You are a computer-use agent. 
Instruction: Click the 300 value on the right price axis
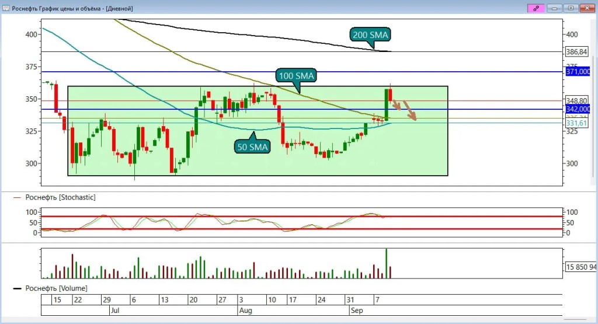[572, 163]
